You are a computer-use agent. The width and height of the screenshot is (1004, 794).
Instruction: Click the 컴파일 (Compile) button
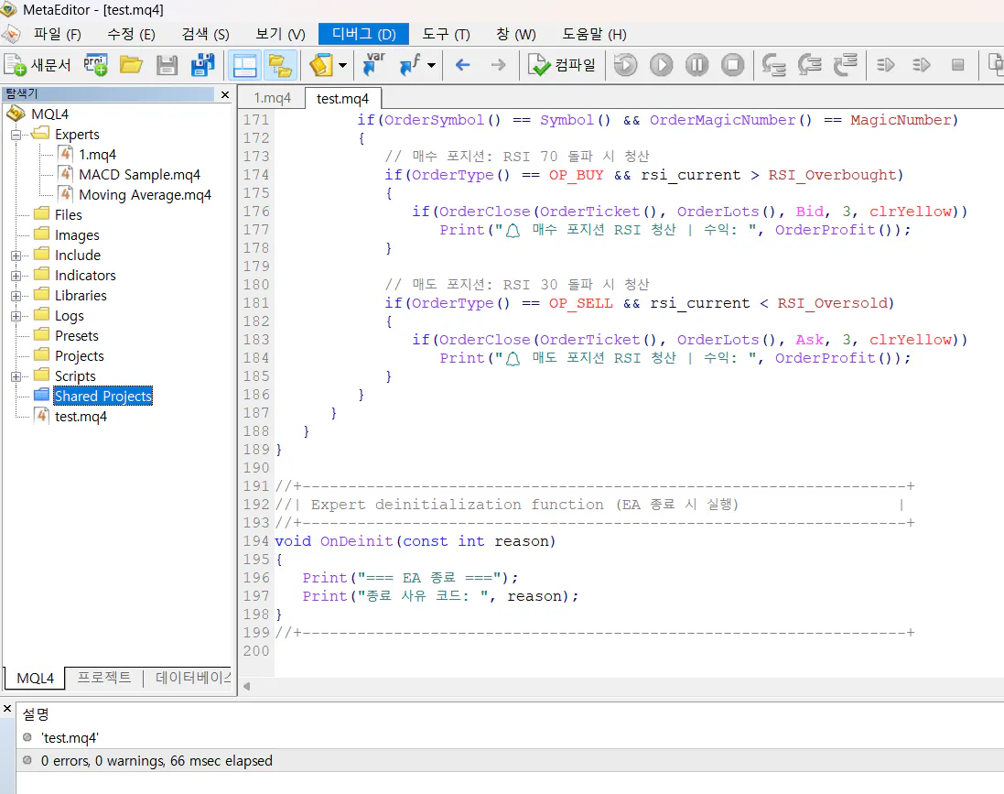pyautogui.click(x=563, y=65)
